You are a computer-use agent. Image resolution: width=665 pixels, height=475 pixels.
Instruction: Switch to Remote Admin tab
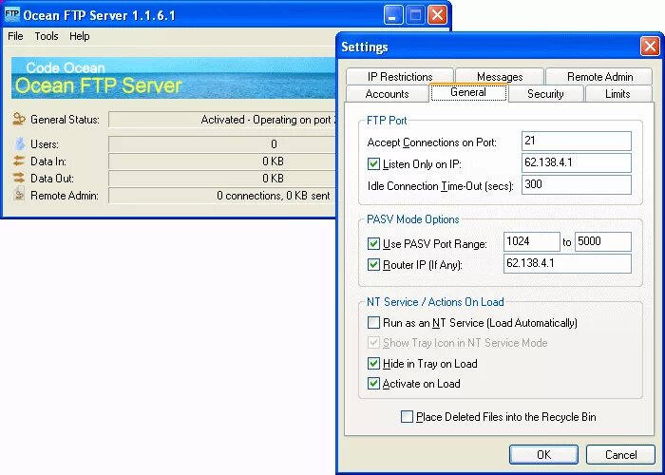(599, 77)
